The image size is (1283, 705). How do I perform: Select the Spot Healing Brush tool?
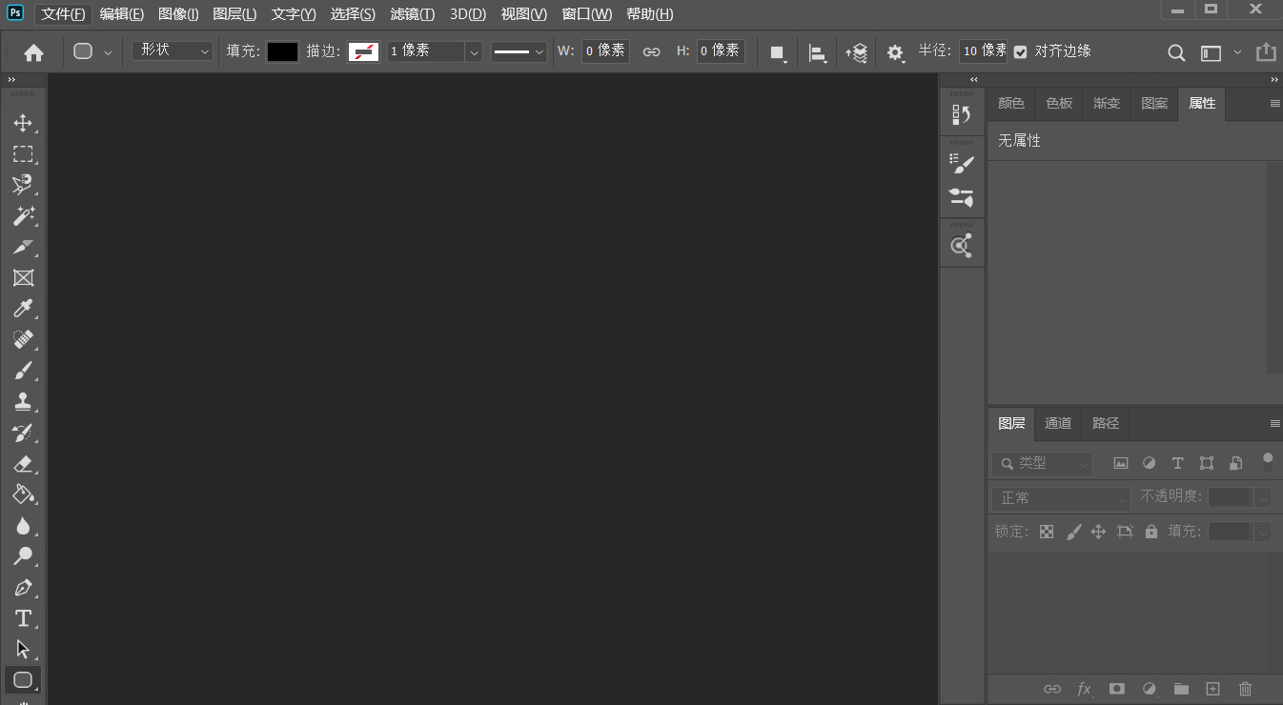pos(23,339)
